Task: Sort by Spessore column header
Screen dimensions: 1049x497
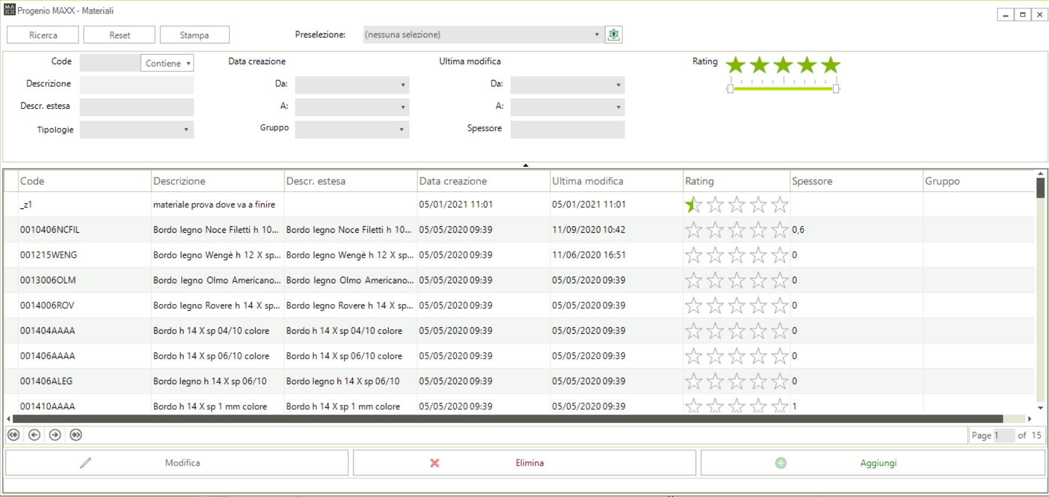Action: [x=856, y=181]
